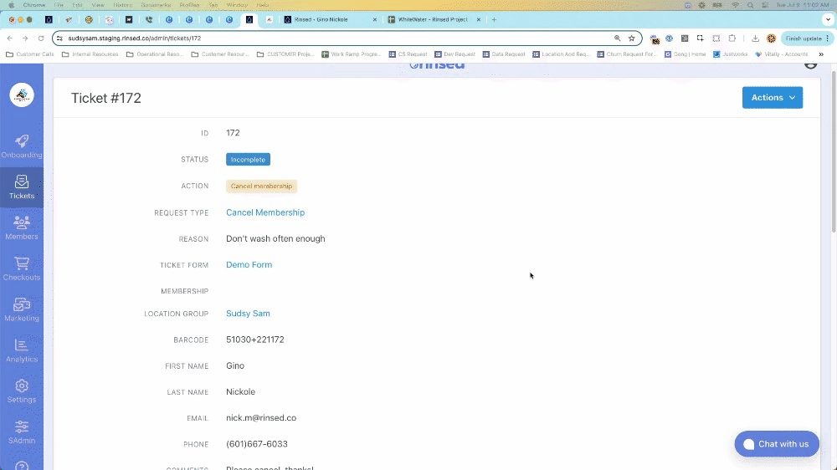The image size is (837, 470).
Task: Expand the tab search chevron
Action: click(x=828, y=20)
